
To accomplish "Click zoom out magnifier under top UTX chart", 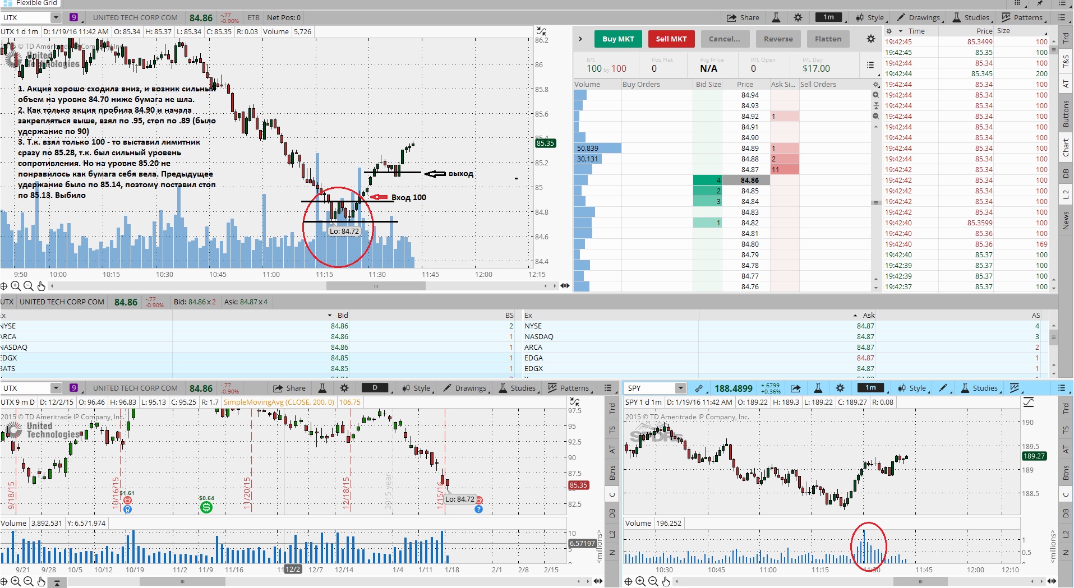I will point(28,286).
